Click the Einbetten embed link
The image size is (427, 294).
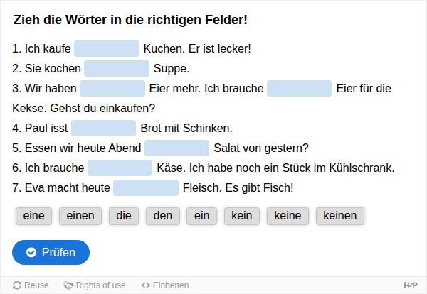coord(165,285)
